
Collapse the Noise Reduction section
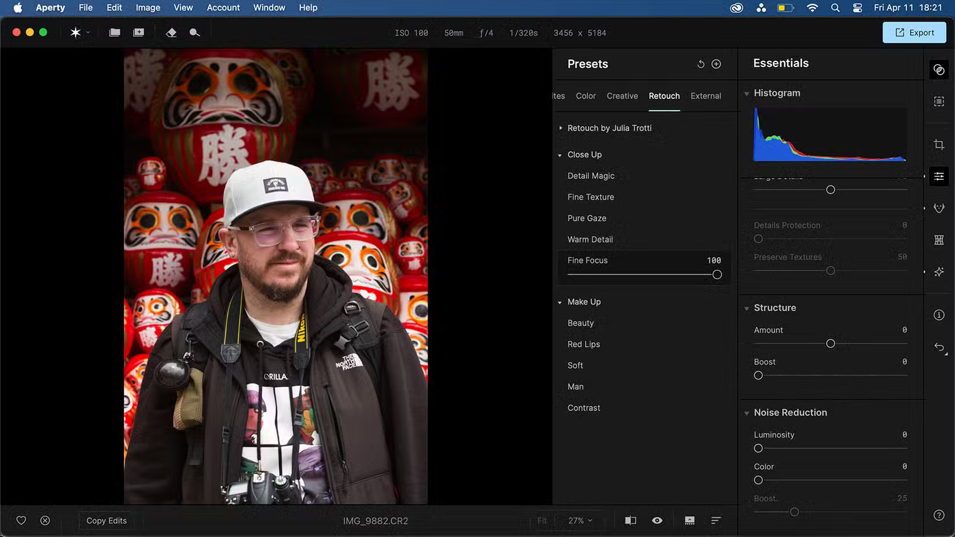(747, 413)
